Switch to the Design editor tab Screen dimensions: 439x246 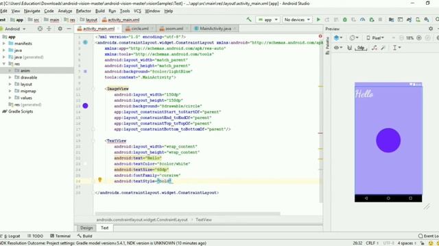pos(86,228)
